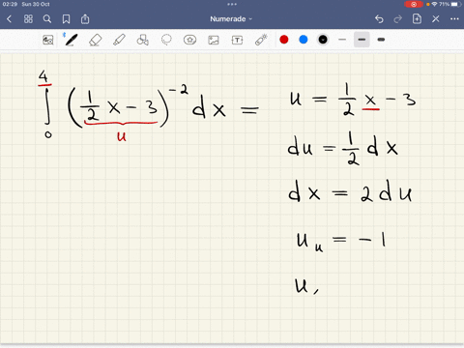Viewport: 464px width, 348px height.
Task: Open search in the notebook
Action: click(47, 19)
